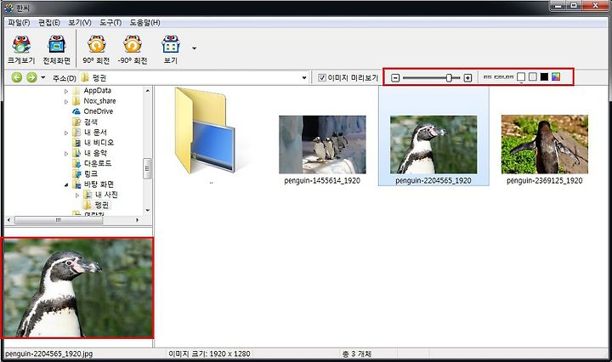This screenshot has width=612, height=362.
Task: Click status text '이미지 크기: 1920 x 1280'
Action: tap(210, 354)
